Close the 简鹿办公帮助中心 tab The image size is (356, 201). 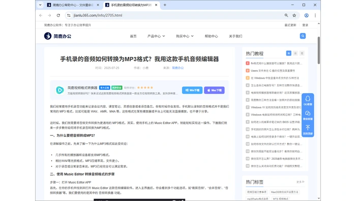point(98,5)
